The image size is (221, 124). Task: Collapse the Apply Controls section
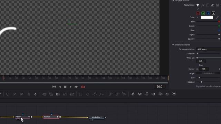click(173, 1)
